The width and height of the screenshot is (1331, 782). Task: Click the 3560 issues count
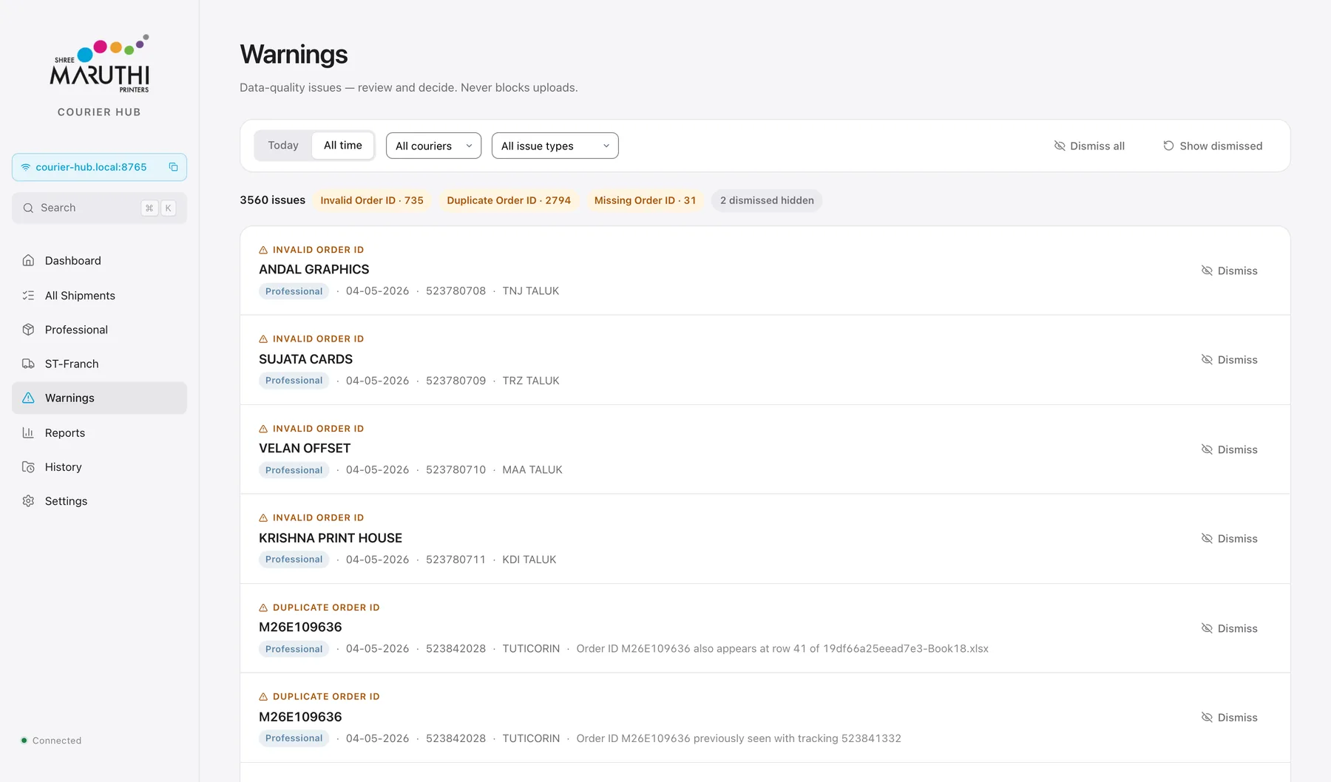tap(272, 200)
